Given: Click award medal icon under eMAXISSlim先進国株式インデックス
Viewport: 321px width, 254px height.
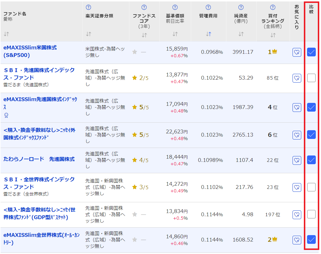Looking at the screenshot, I should tap(6, 115).
